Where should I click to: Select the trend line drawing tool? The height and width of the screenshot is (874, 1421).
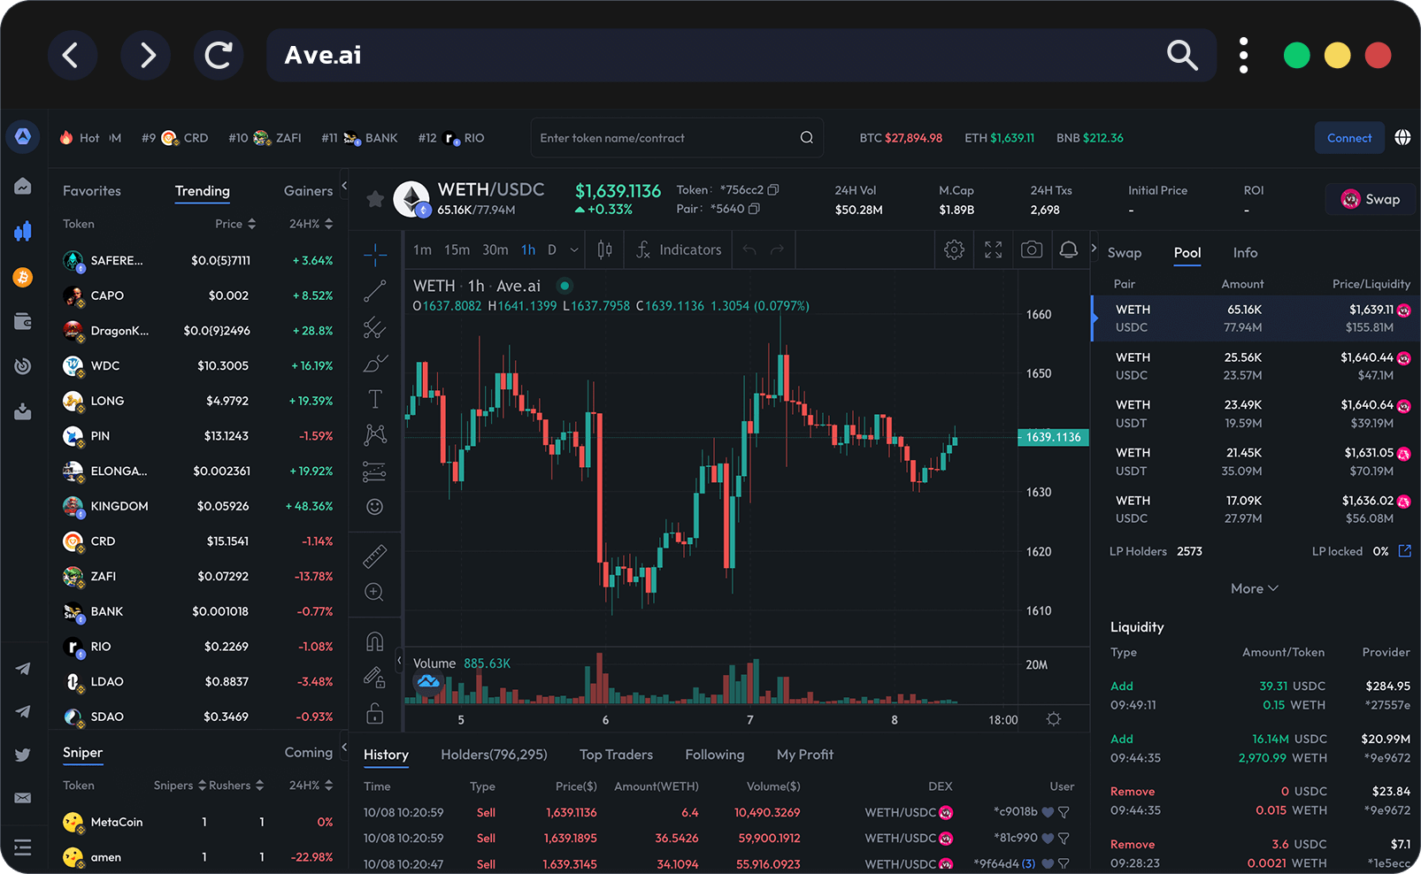pyautogui.click(x=374, y=291)
